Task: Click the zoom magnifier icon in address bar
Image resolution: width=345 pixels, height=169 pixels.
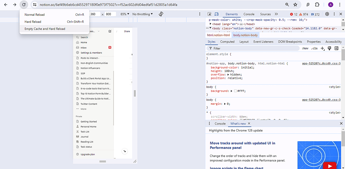Action: coord(287,5)
